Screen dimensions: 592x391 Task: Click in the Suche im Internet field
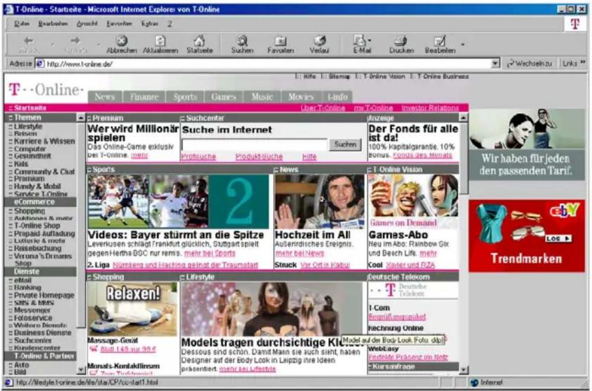[255, 145]
